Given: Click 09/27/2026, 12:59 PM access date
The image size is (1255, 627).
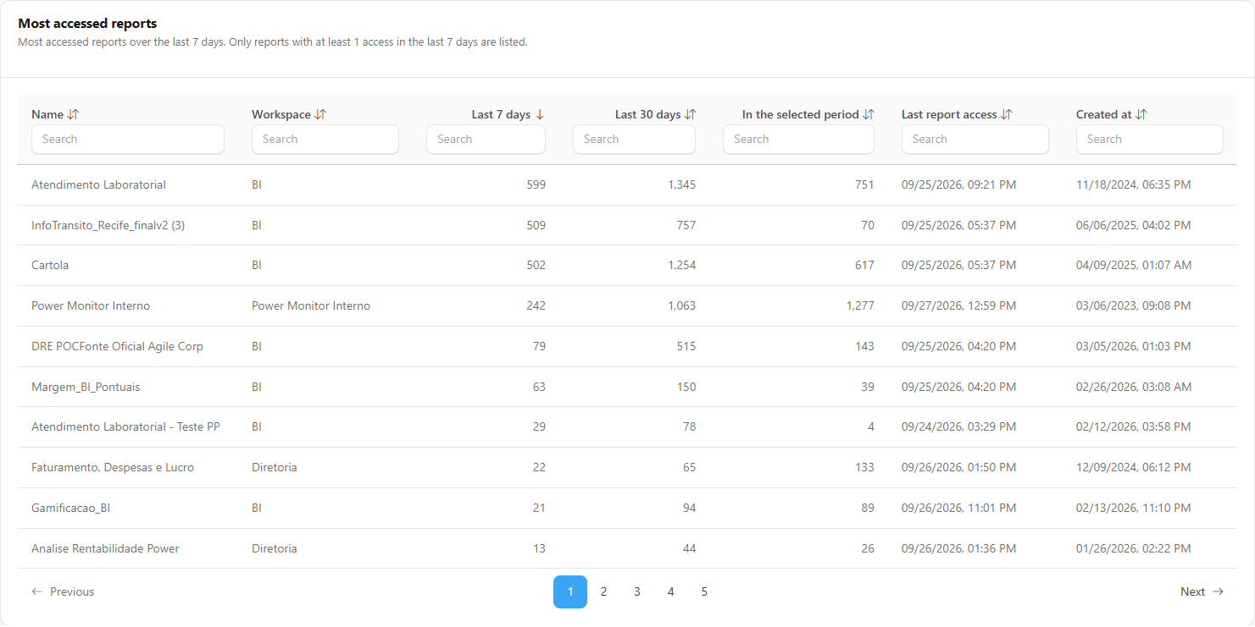Looking at the screenshot, I should pyautogui.click(x=958, y=305).
